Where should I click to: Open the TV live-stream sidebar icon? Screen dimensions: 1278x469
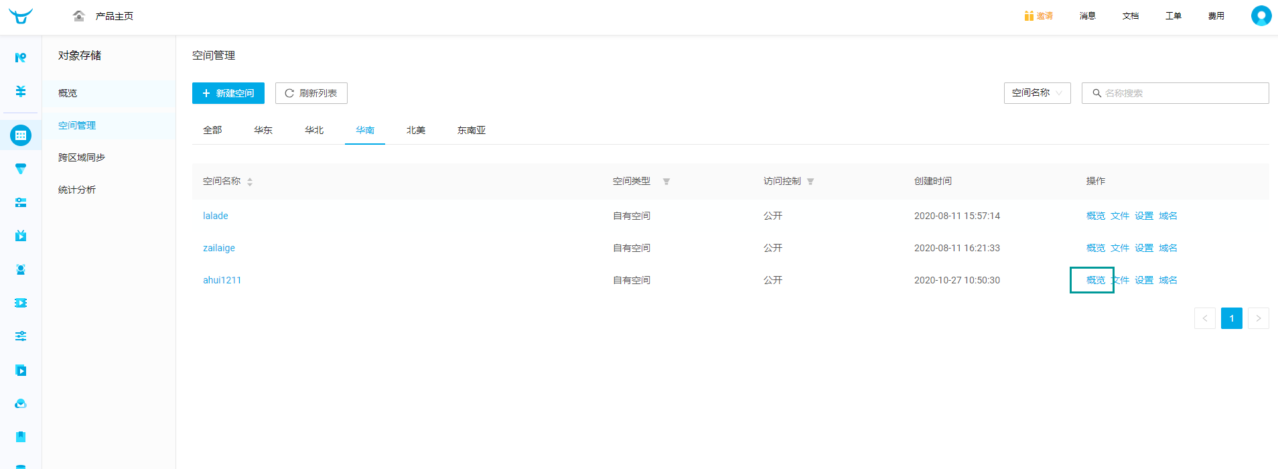[x=21, y=235]
